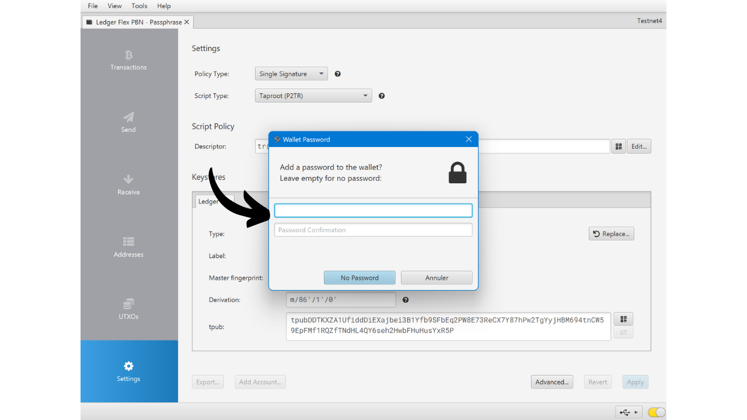Click inside the password entry field
This screenshot has width=747, height=420.
coord(373,210)
